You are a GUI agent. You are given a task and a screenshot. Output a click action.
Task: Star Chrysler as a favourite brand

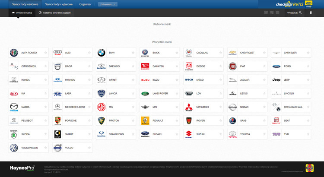point(308,53)
